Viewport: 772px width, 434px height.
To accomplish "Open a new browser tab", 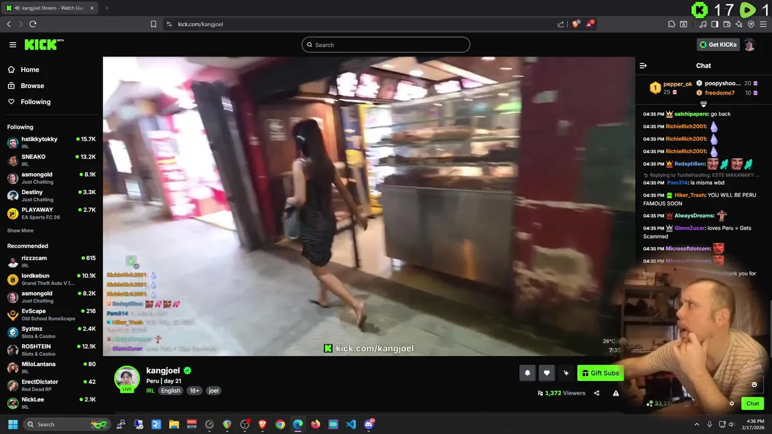I will tap(107, 8).
